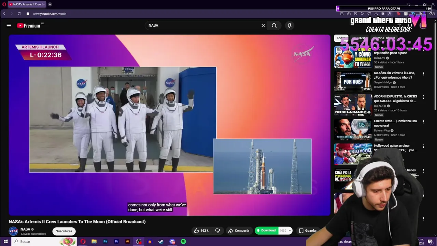Subscribe with the Suscribirse button
Image resolution: width=437 pixels, height=246 pixels.
[x=64, y=231]
